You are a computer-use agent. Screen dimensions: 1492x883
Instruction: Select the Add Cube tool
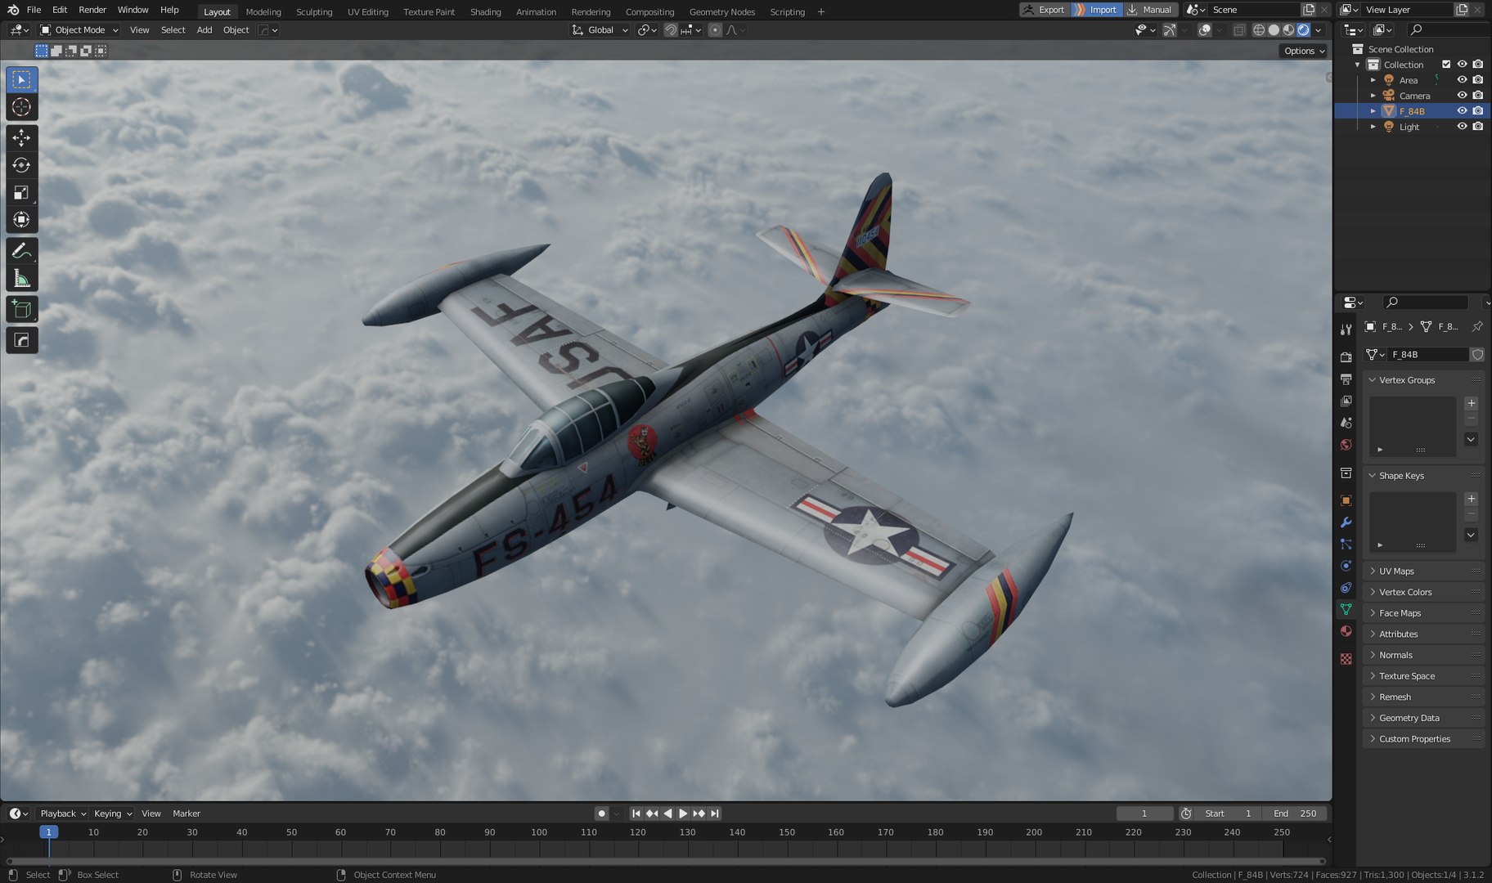(x=22, y=310)
